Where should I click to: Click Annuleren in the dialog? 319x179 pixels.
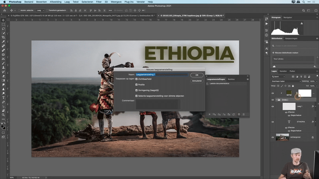(x=197, y=81)
